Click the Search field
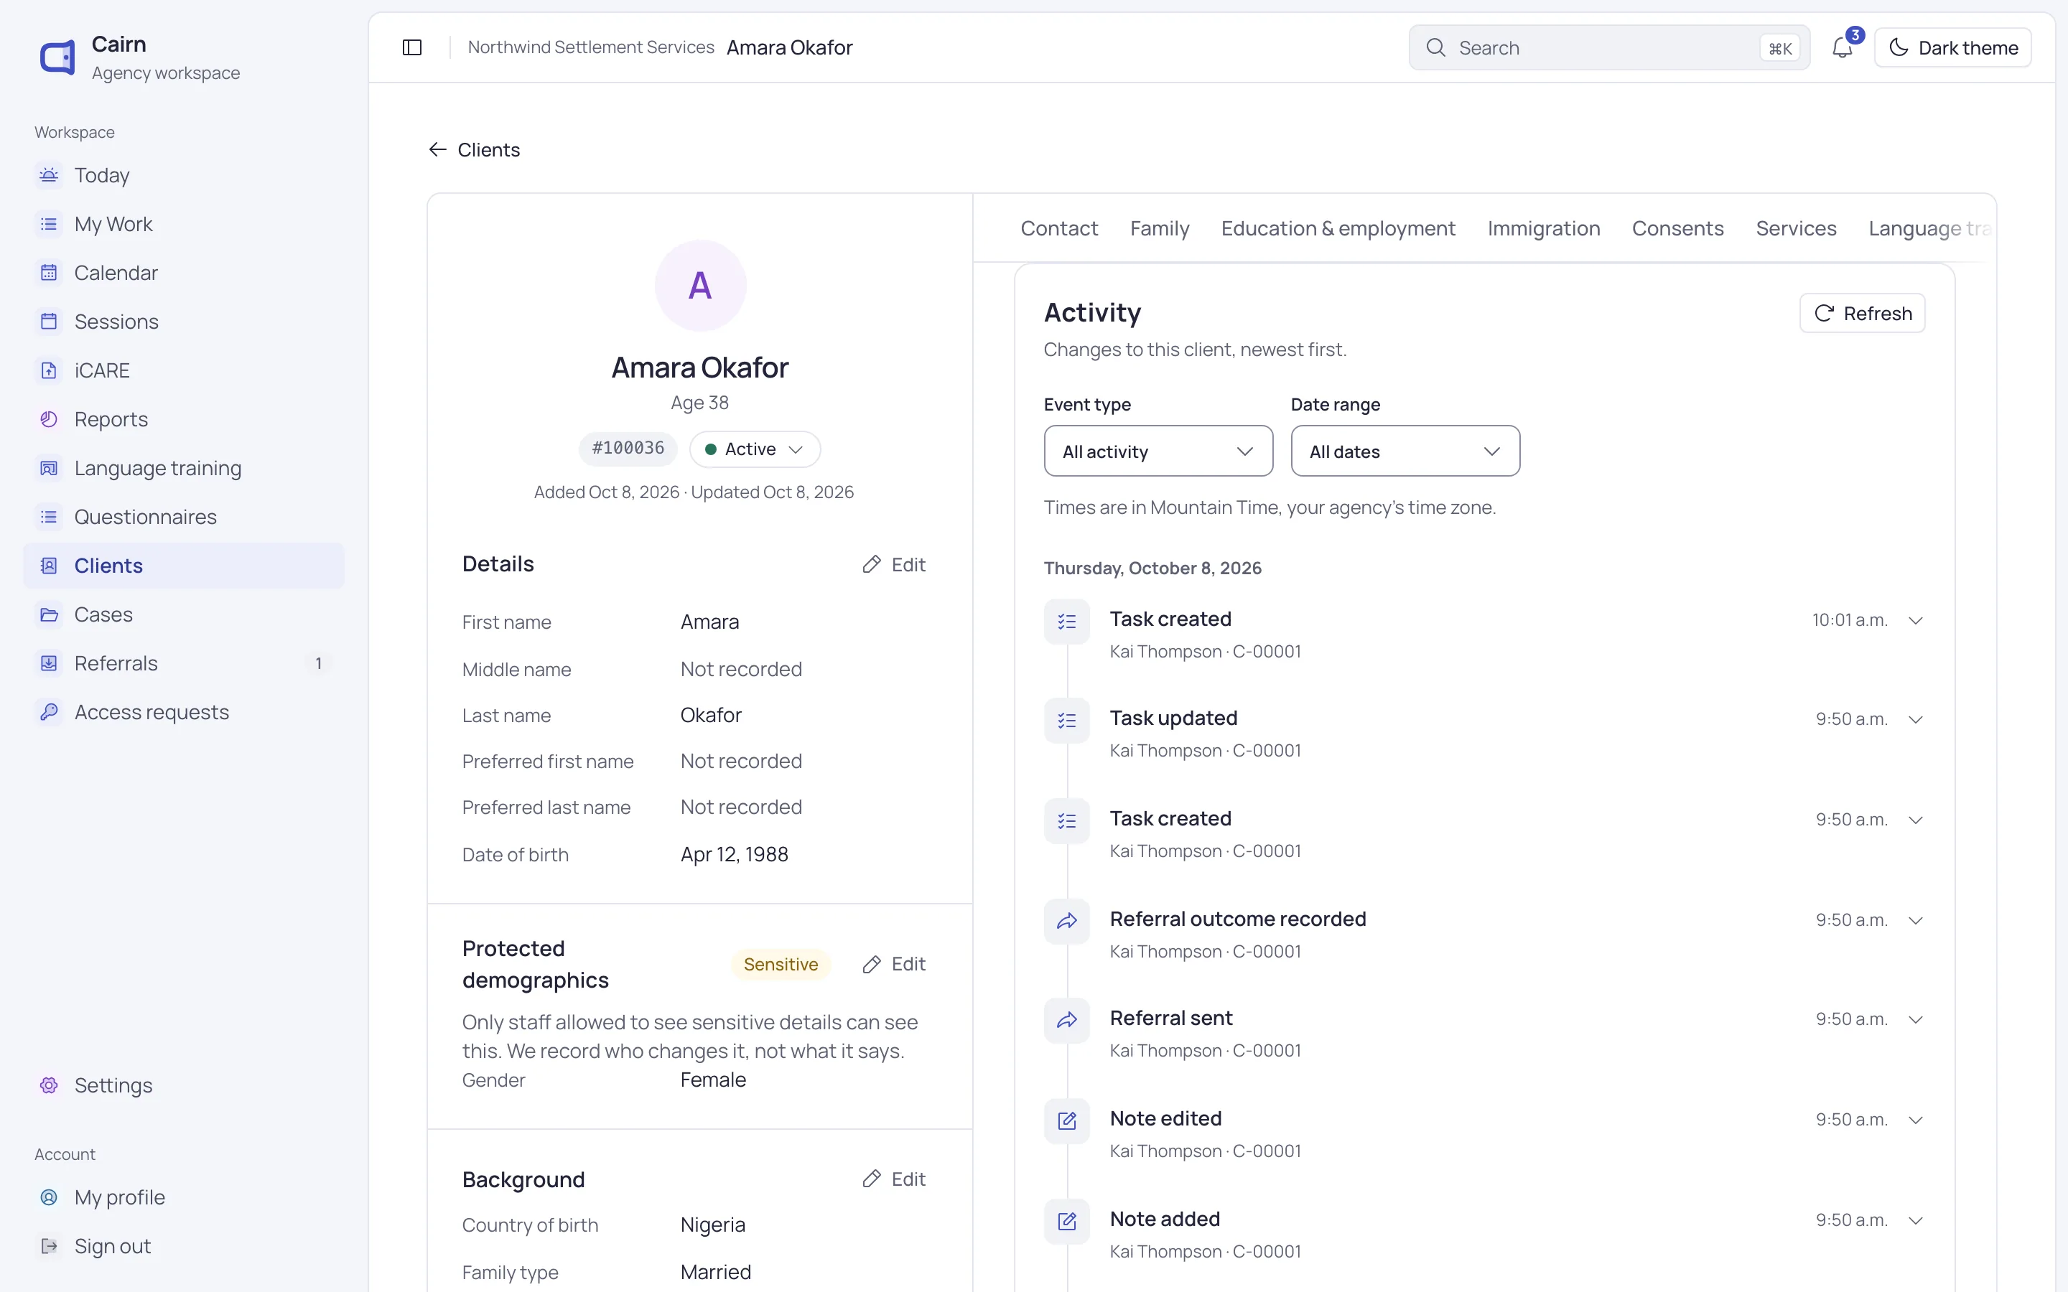Screen dimensions: 2068x1292 [x=1609, y=48]
